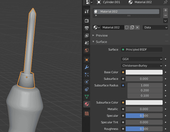Viewport: 170px width, 132px height.
Task: Animate Subsurface Color with keyframe dot
Action: [x=166, y=102]
